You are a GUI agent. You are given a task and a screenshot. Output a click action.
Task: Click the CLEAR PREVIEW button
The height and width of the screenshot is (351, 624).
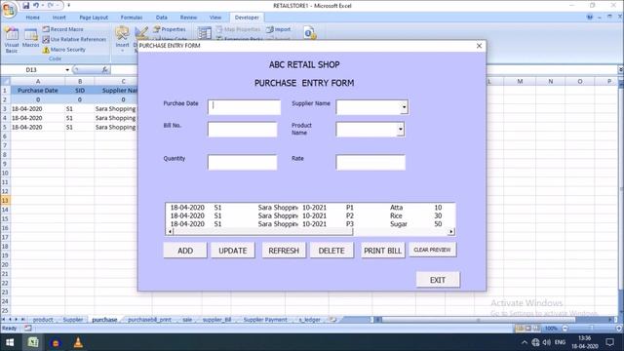432,250
